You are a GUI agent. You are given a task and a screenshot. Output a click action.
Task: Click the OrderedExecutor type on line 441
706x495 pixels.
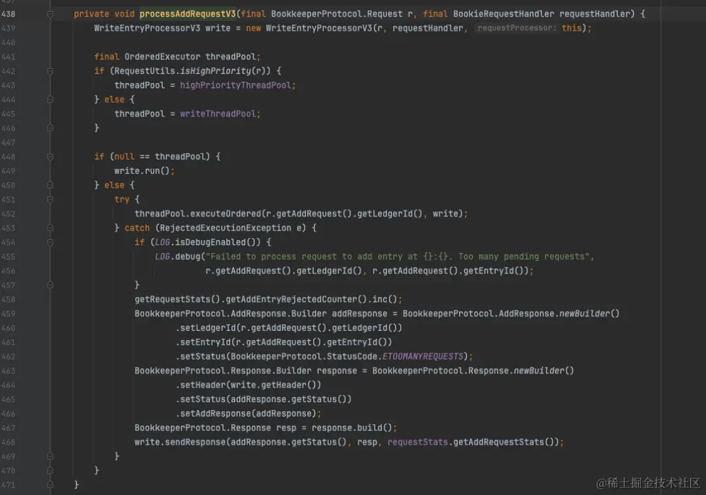[162, 57]
